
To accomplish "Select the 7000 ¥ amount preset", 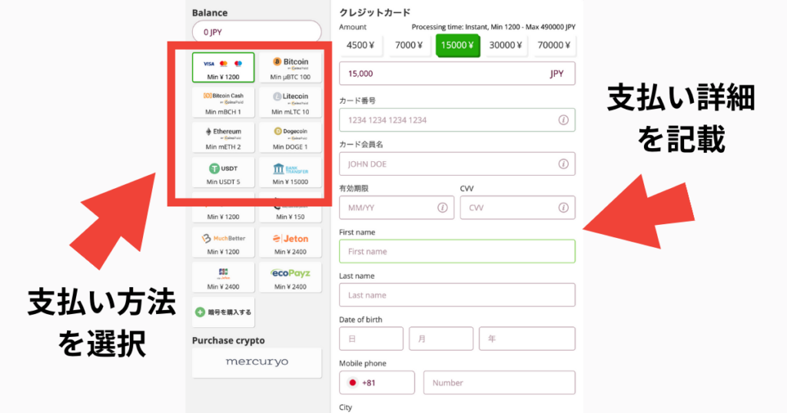I will [409, 45].
